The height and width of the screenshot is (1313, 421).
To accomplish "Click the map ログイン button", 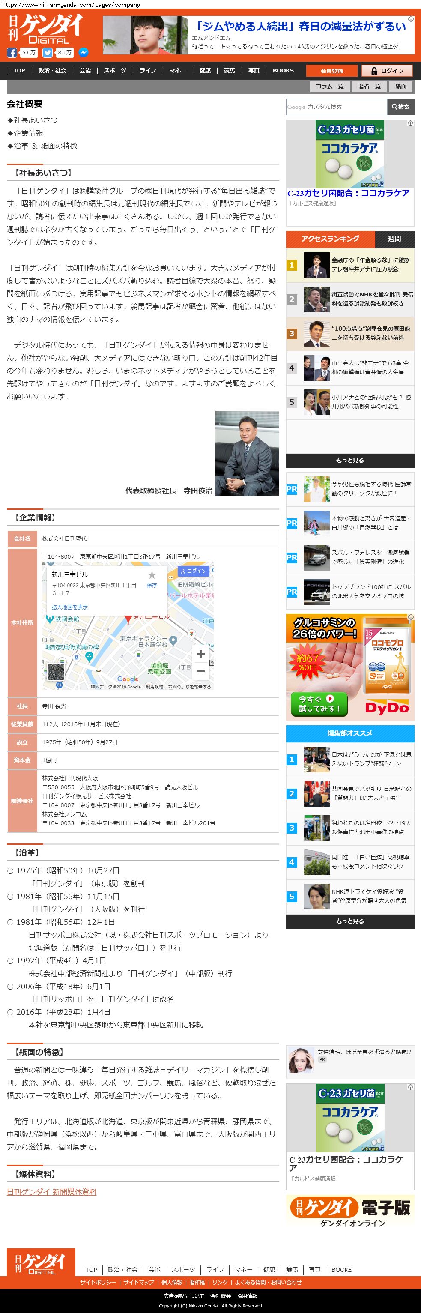I will coord(193,571).
